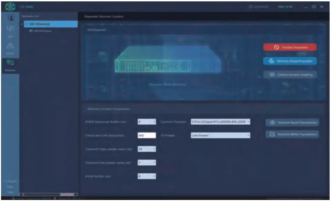Select the child repeater under Master
Image resolution: width=331 pixels, height=201 pixels.
tap(40, 31)
